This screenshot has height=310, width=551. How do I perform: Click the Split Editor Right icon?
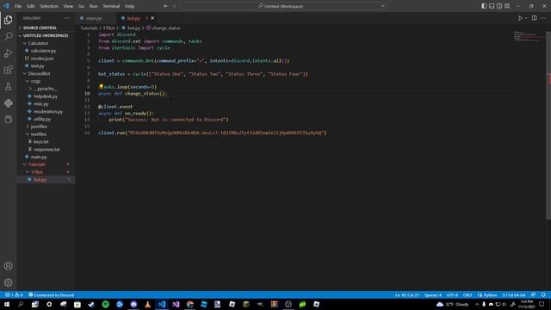[x=534, y=18]
